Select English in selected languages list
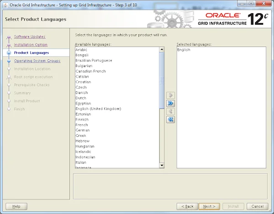Screen dimensions: 274x214 coord(221,50)
